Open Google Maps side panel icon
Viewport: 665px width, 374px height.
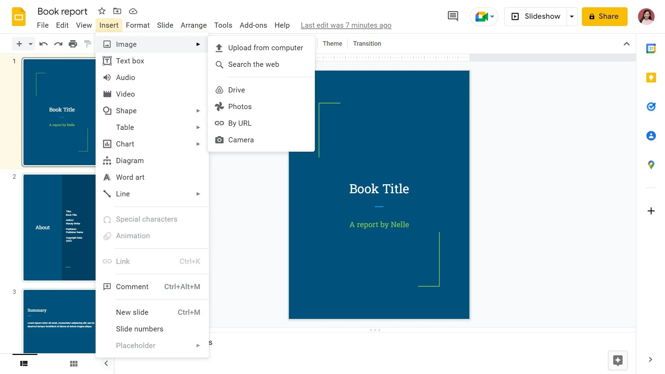tap(651, 165)
